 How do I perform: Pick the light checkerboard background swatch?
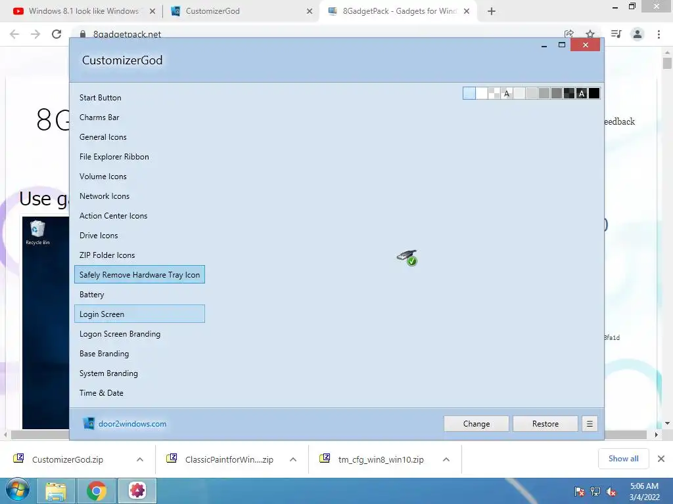click(x=494, y=93)
